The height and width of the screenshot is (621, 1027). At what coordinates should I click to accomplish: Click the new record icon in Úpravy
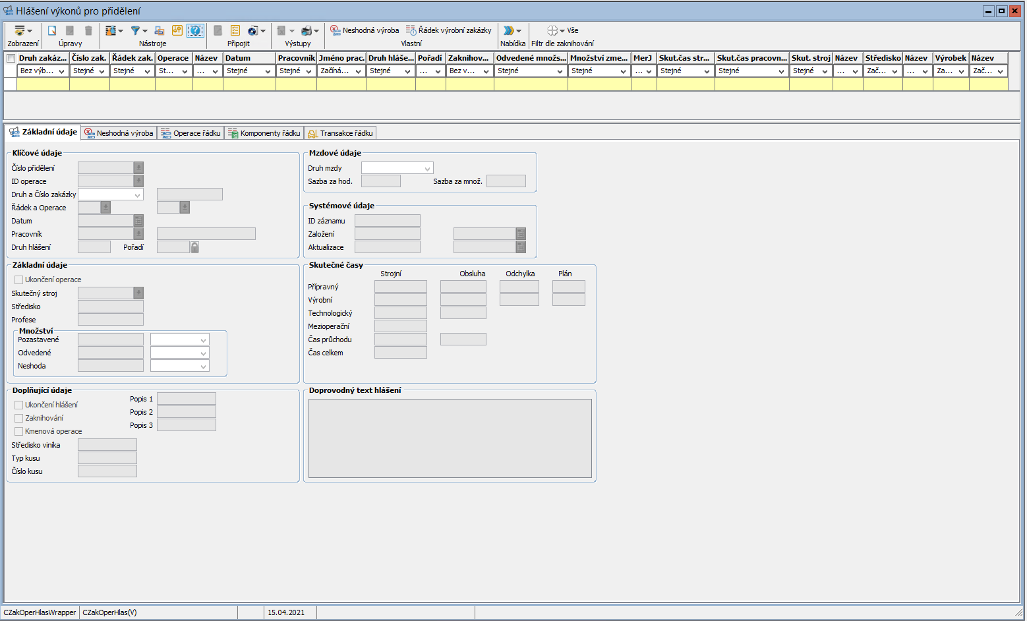coord(52,30)
